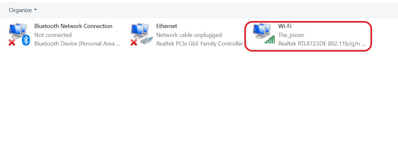Click the red X on the Ethernet connection

[134, 43]
